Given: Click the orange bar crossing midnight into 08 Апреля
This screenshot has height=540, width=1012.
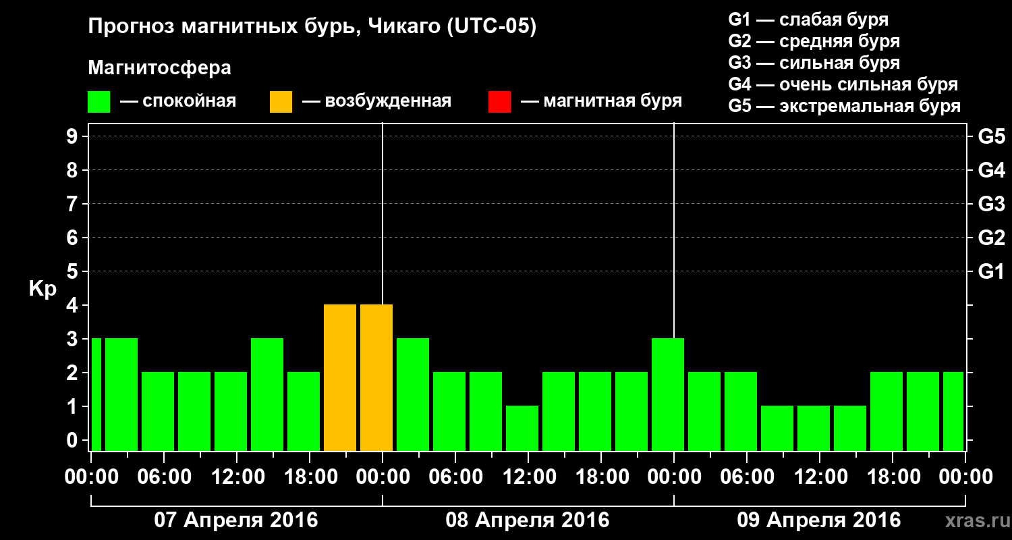Looking at the screenshot, I should click(x=376, y=378).
